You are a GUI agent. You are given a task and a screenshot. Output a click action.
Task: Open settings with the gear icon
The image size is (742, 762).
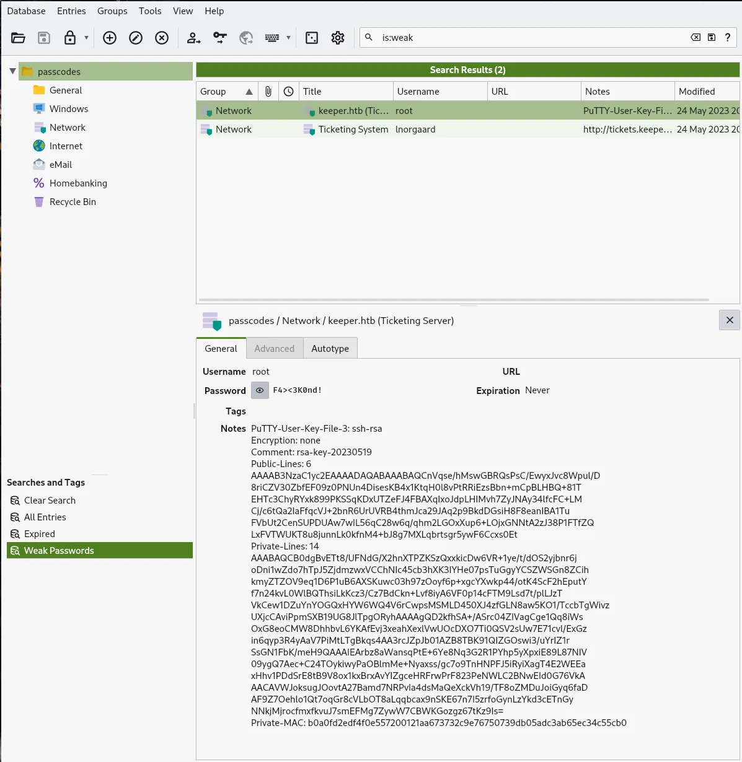pos(338,38)
